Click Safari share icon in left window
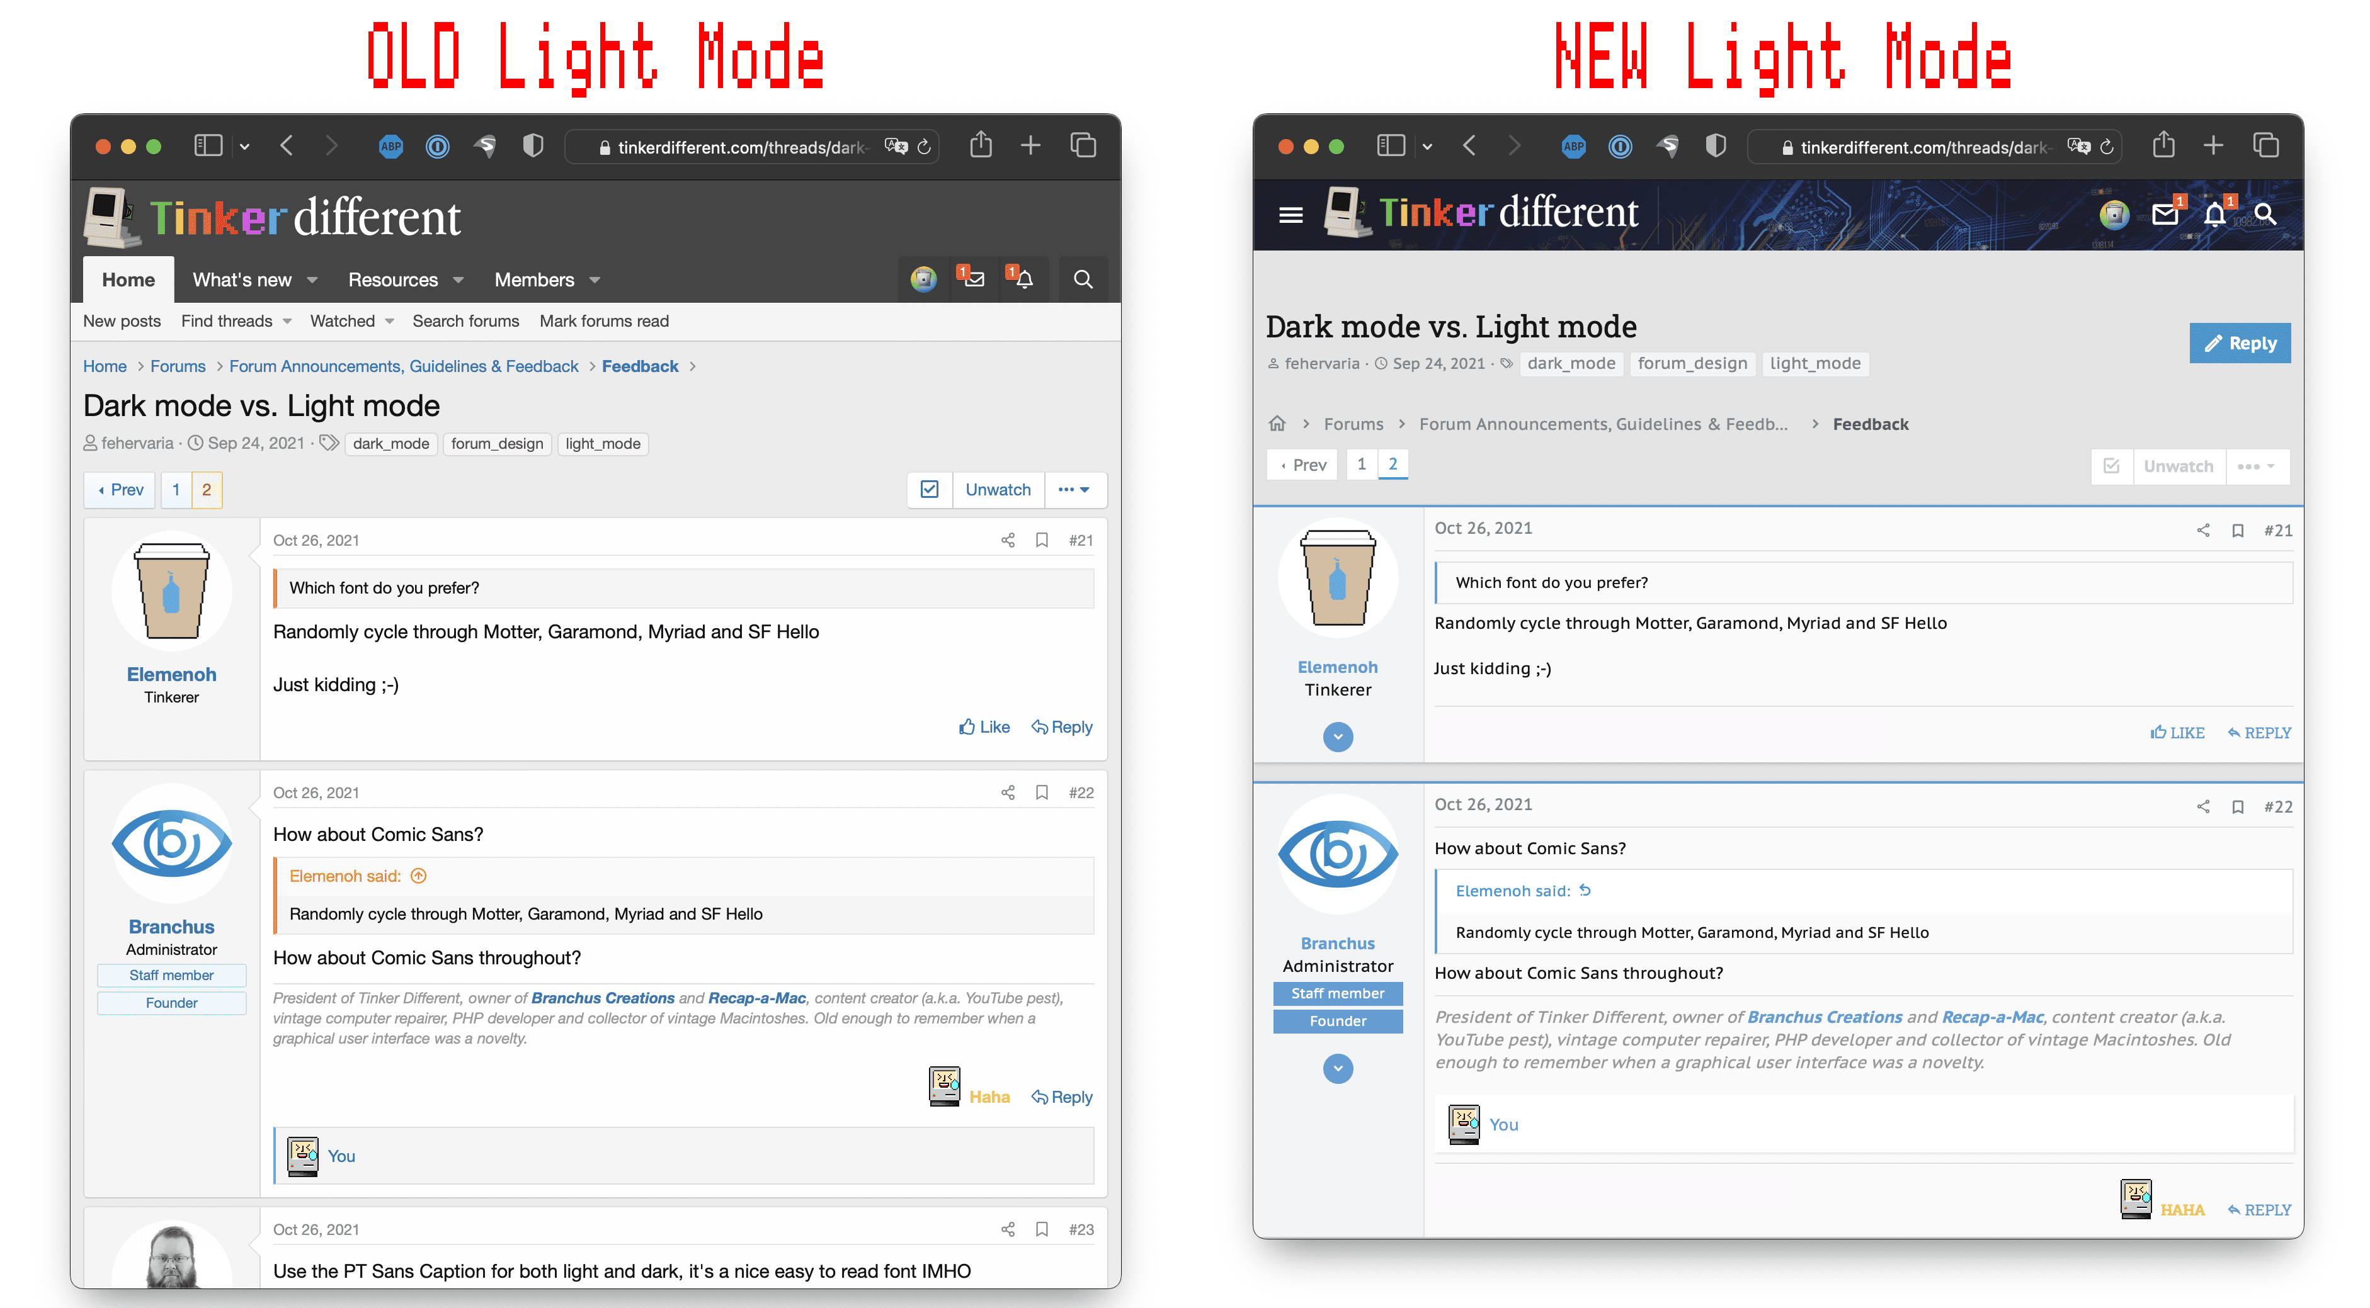 (x=981, y=145)
